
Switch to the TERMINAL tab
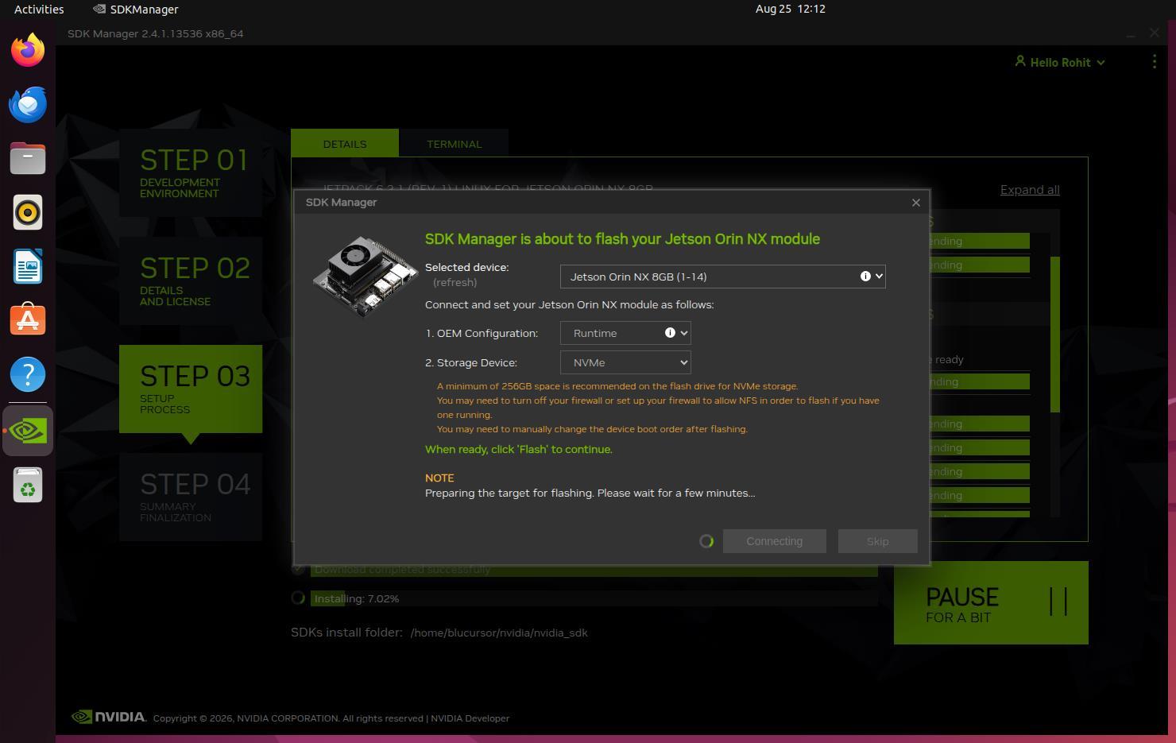click(x=454, y=144)
